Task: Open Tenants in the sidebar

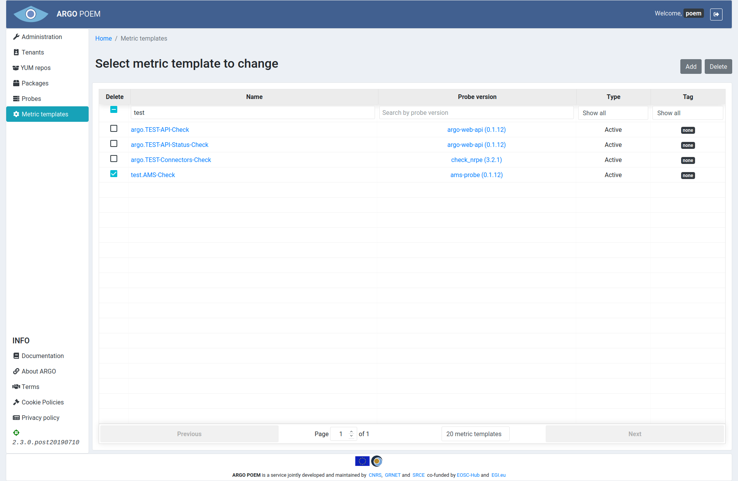Action: (47, 52)
